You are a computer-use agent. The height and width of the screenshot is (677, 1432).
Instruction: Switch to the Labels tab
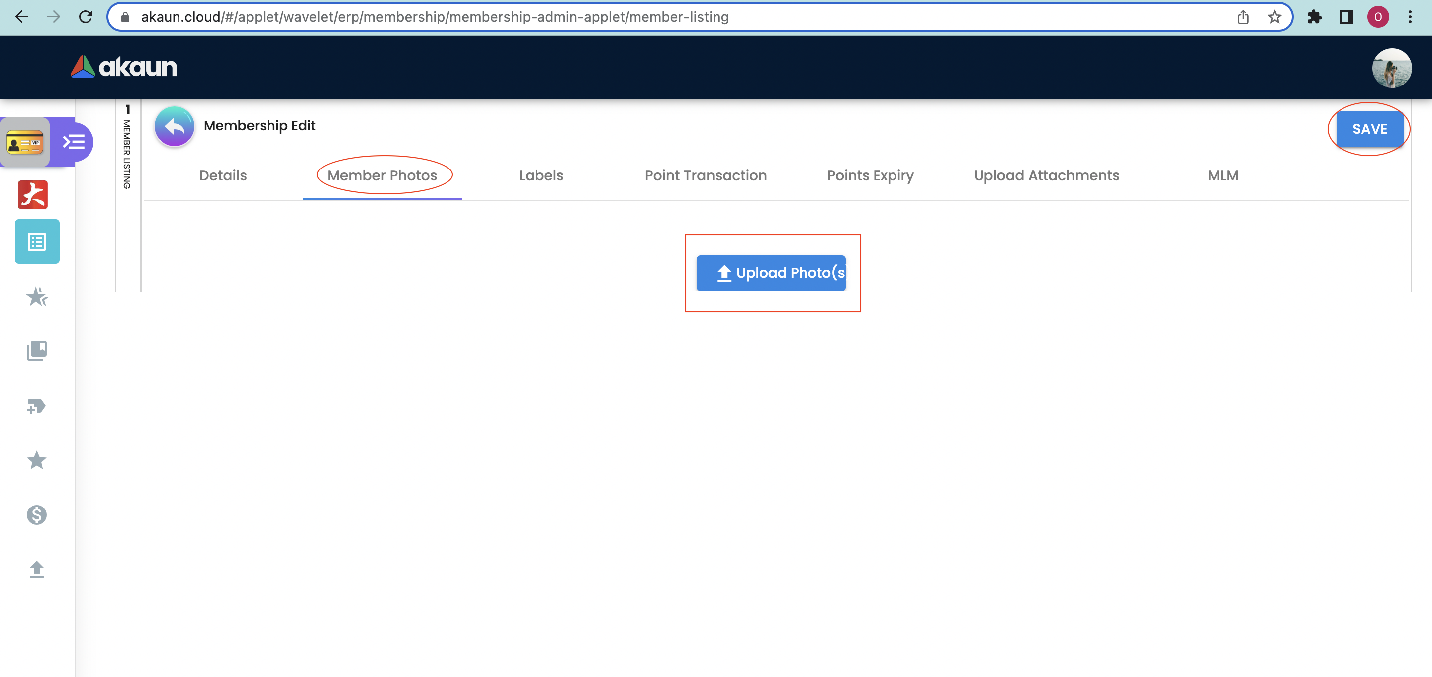coord(541,175)
